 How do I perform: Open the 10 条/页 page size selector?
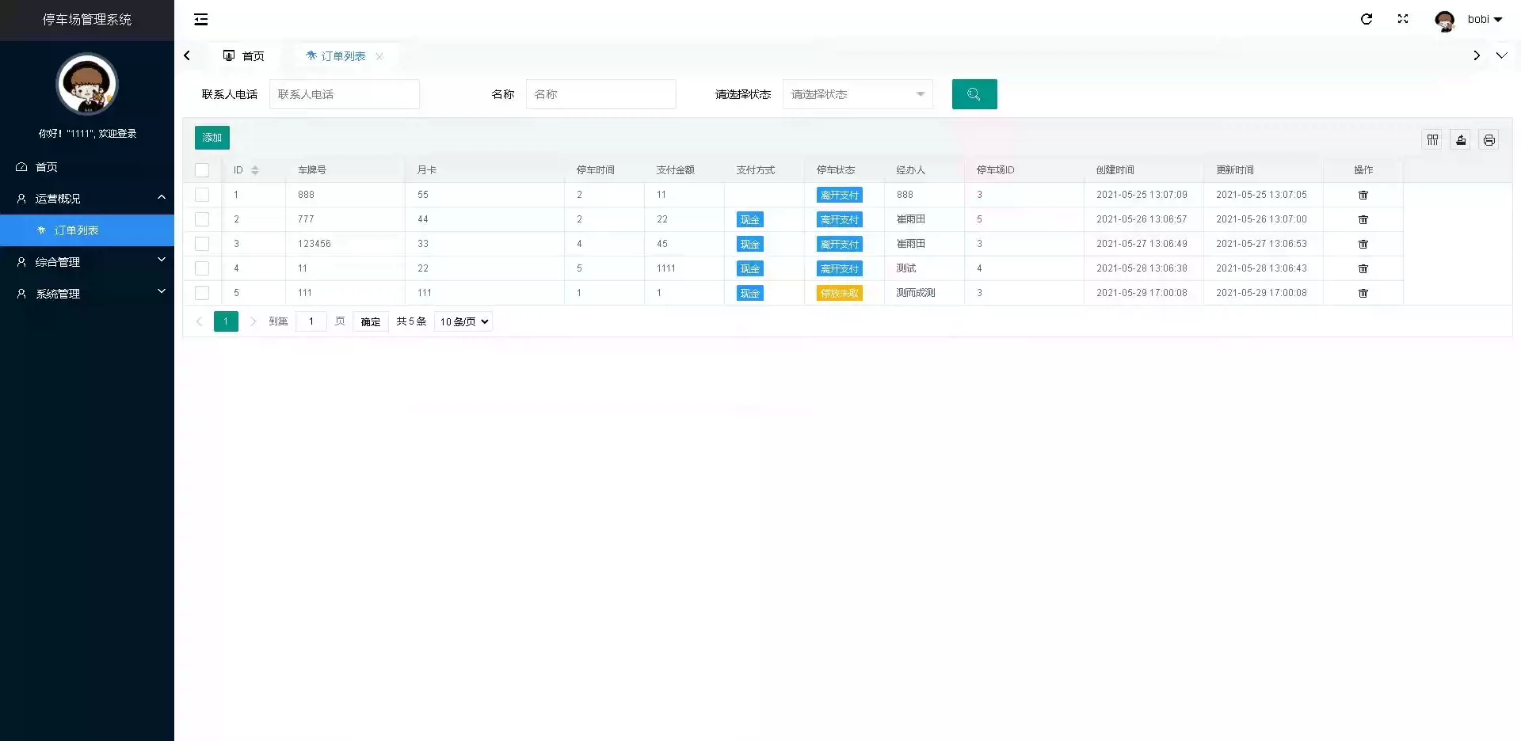point(463,321)
